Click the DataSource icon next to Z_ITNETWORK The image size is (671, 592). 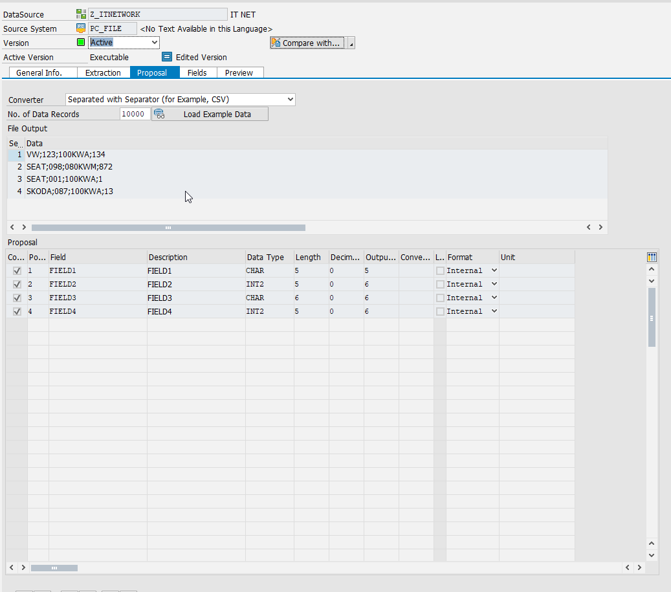coord(81,14)
